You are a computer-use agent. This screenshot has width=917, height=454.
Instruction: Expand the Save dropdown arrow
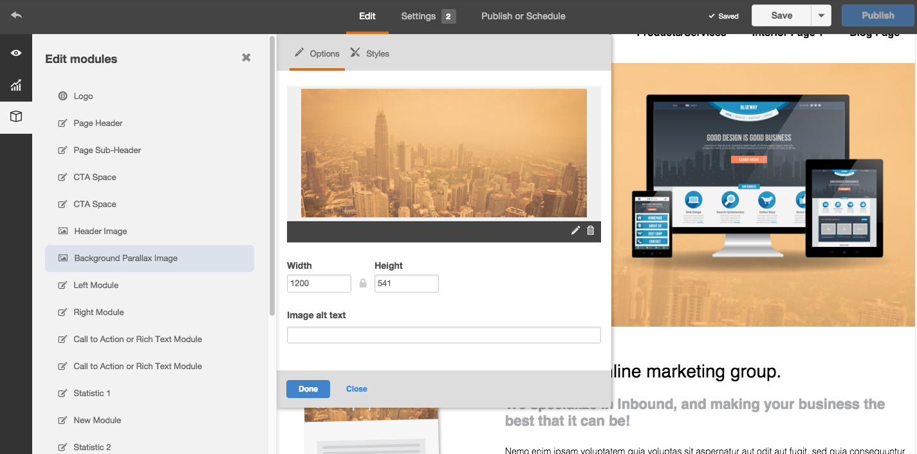[x=821, y=15]
